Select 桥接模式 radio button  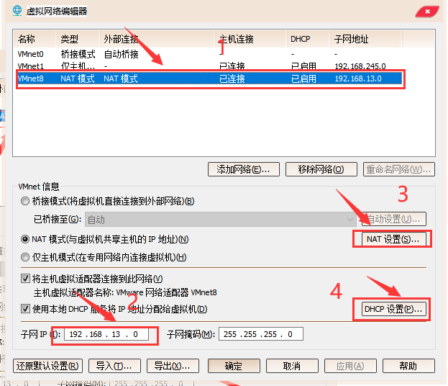[25, 201]
